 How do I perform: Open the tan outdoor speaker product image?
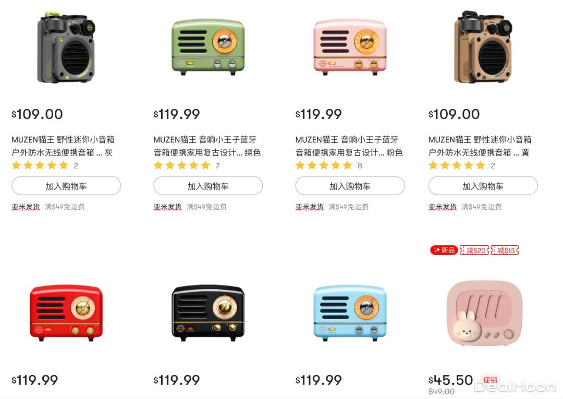(483, 47)
